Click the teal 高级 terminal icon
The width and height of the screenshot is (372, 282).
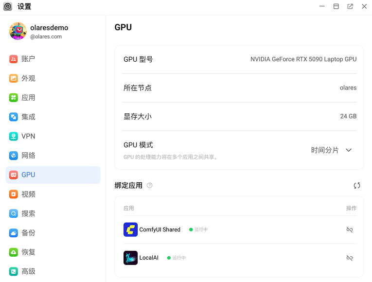tap(14, 272)
